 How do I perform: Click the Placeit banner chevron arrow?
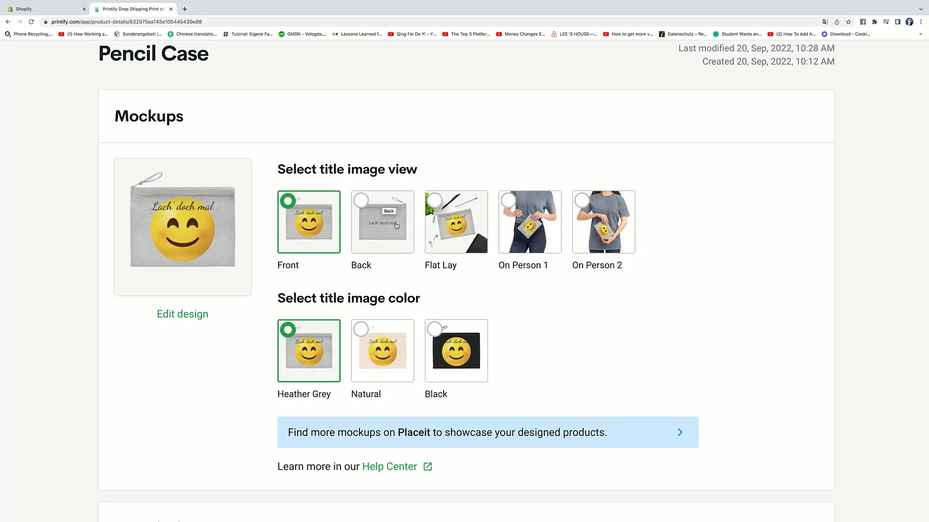click(680, 432)
